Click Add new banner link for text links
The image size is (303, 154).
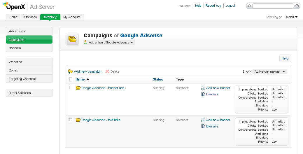coord(218,120)
